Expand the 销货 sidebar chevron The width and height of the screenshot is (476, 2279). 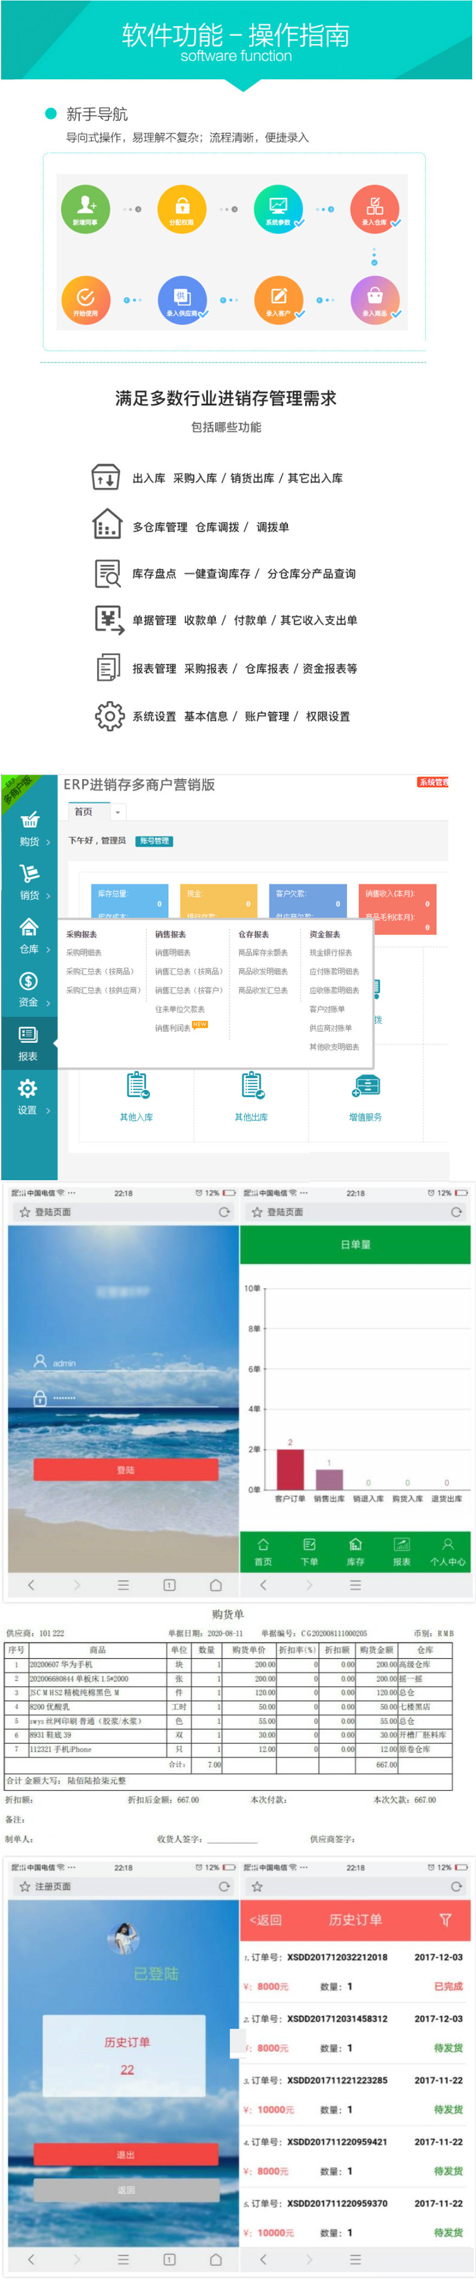(x=49, y=896)
